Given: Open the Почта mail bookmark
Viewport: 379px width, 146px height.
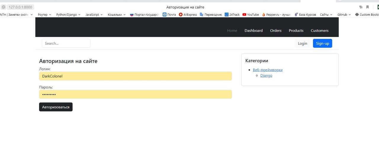Looking at the screenshot, I should pyautogui.click(x=169, y=15).
